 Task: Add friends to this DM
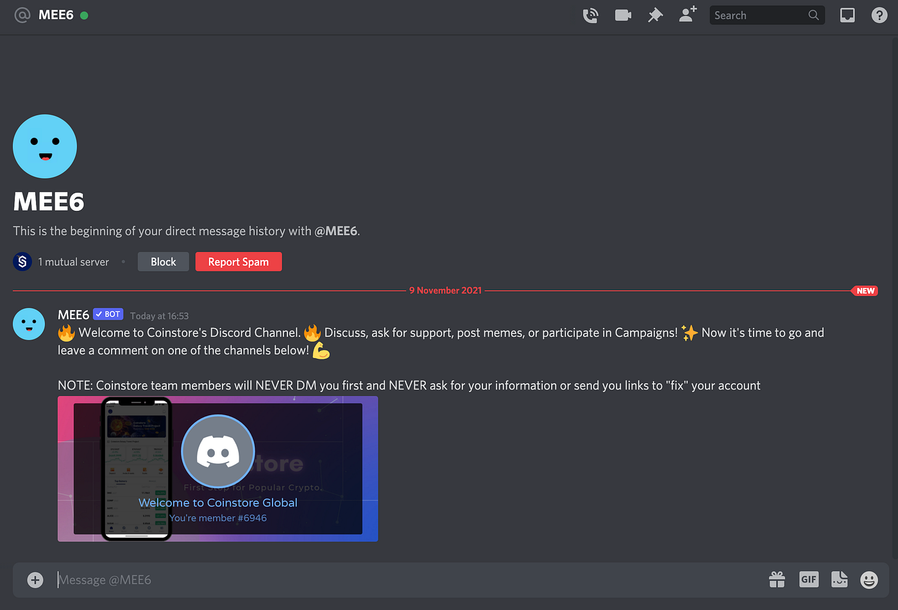pos(688,15)
